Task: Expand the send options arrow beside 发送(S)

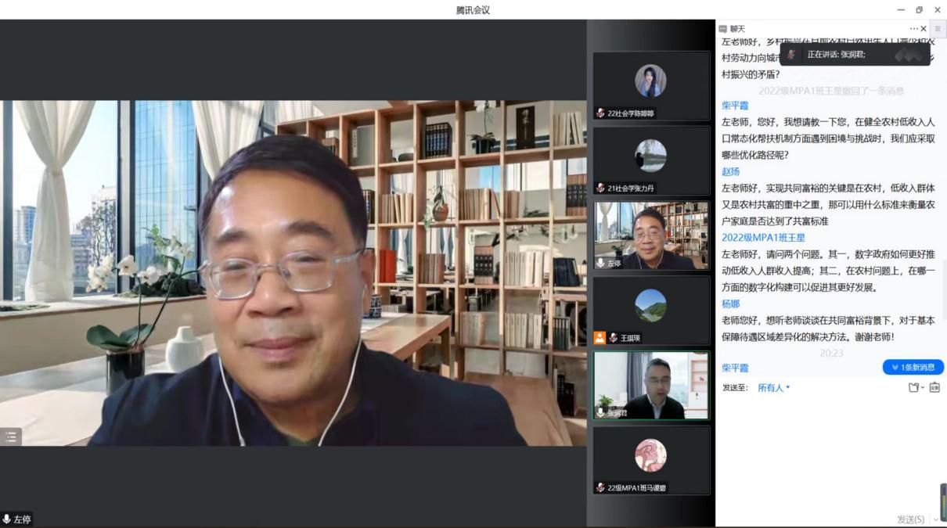Action: [x=936, y=520]
